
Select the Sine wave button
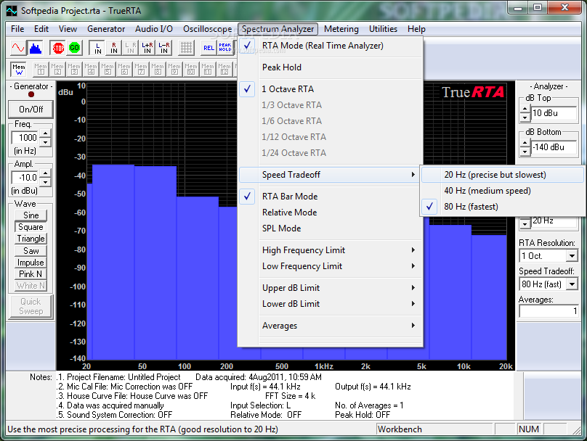(x=31, y=215)
